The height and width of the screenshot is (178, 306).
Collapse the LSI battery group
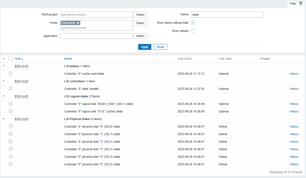tap(4, 66)
